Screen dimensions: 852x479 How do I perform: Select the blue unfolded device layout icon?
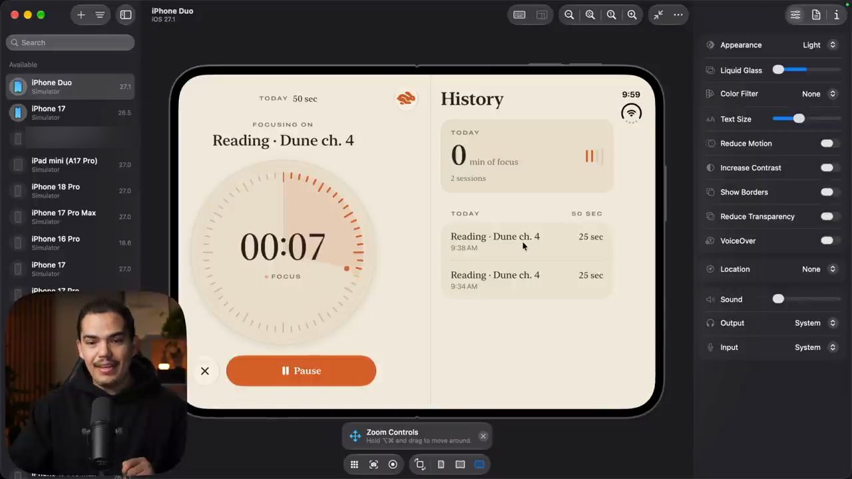point(479,464)
